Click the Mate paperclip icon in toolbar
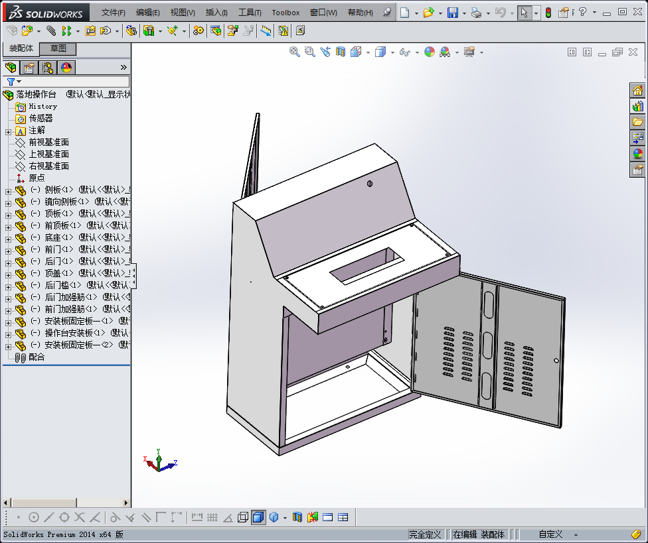Image resolution: width=648 pixels, height=543 pixels. (x=51, y=30)
